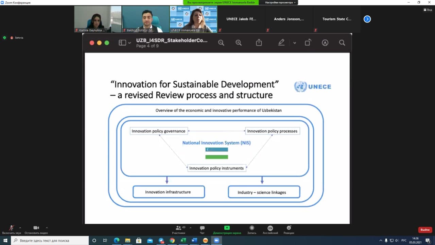Click the green Демонстрация экрана share icon
Viewport: 435px width, 245px height.
[x=227, y=228]
